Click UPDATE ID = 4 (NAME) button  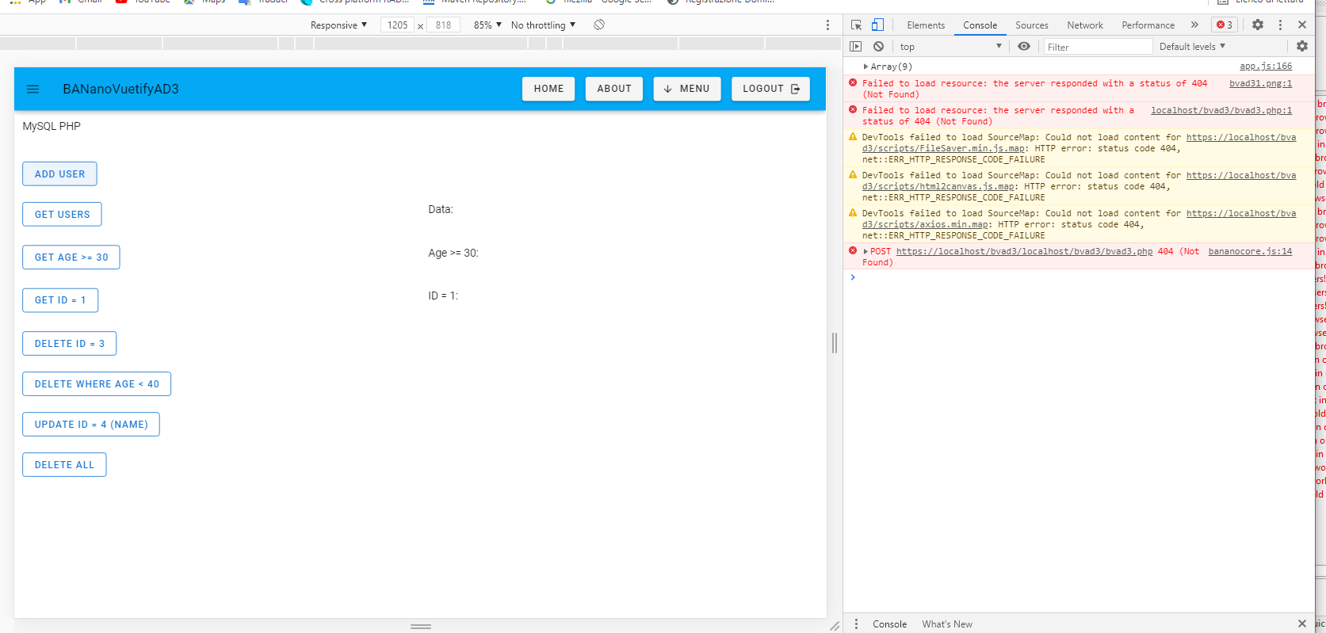[91, 425]
